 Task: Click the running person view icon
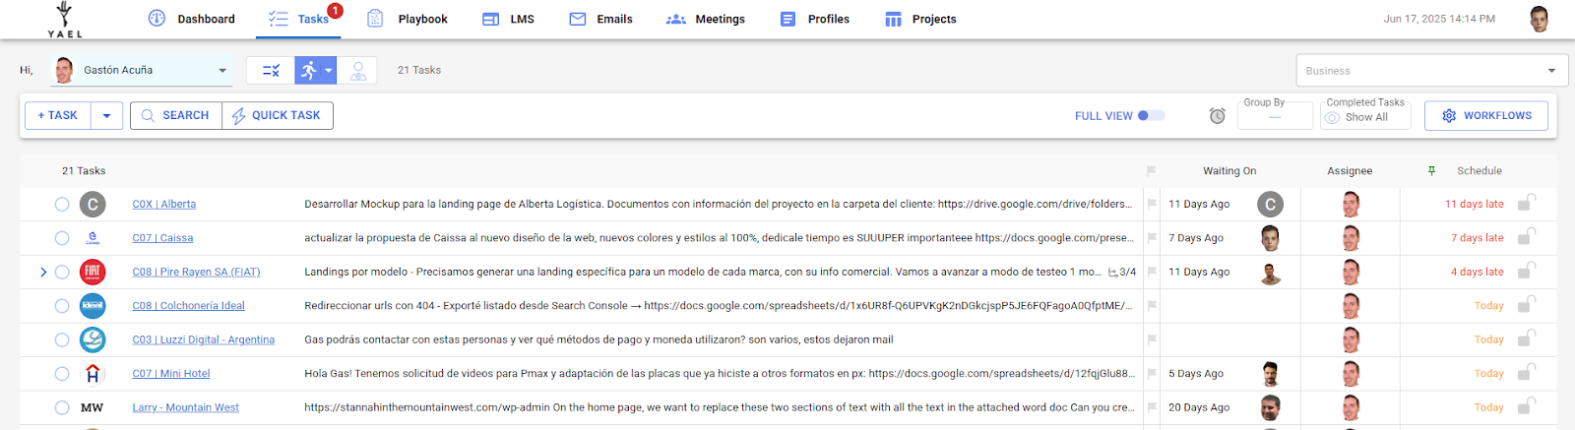coord(309,71)
